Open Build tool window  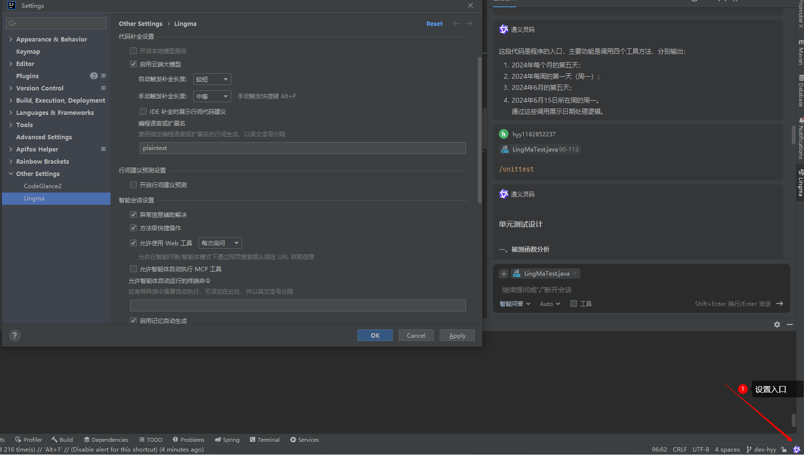tap(62, 439)
